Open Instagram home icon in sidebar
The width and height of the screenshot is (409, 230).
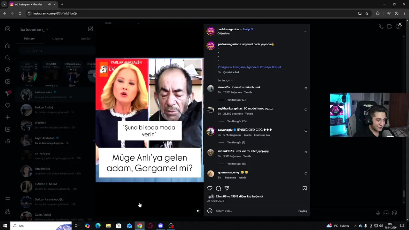pos(8,46)
